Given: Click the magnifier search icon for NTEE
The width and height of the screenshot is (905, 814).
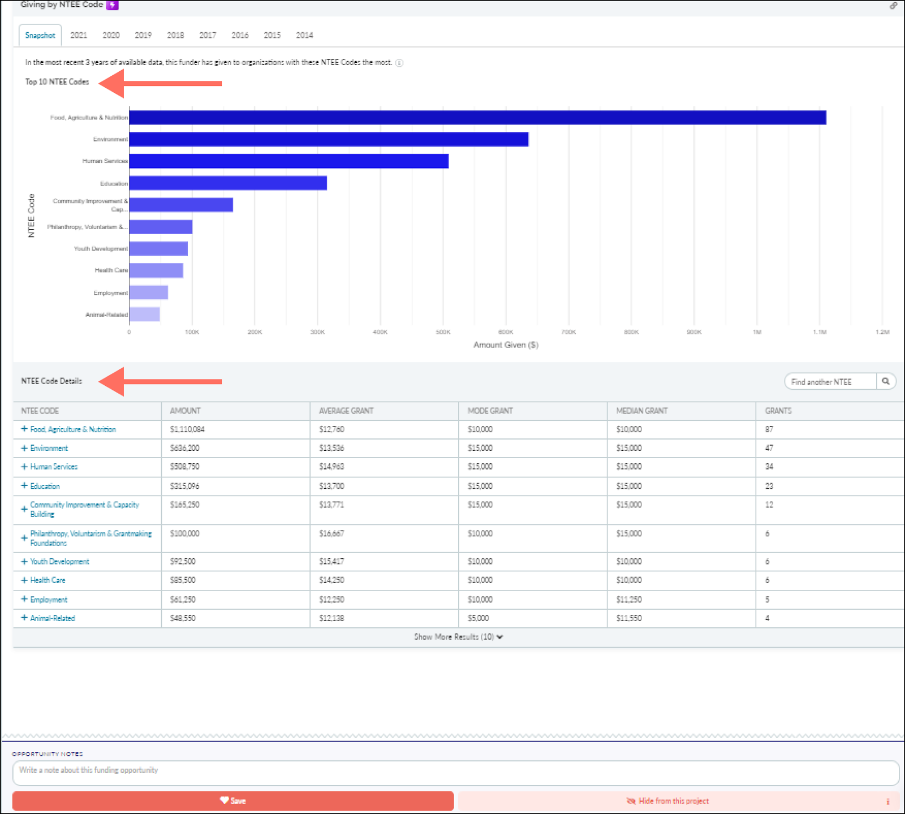Looking at the screenshot, I should pyautogui.click(x=886, y=381).
